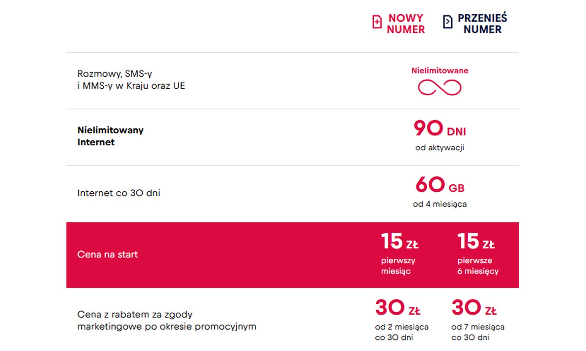This screenshot has height=351, width=586.
Task: Click 30 zł price od 7 miesiąca
Action: [x=474, y=308]
